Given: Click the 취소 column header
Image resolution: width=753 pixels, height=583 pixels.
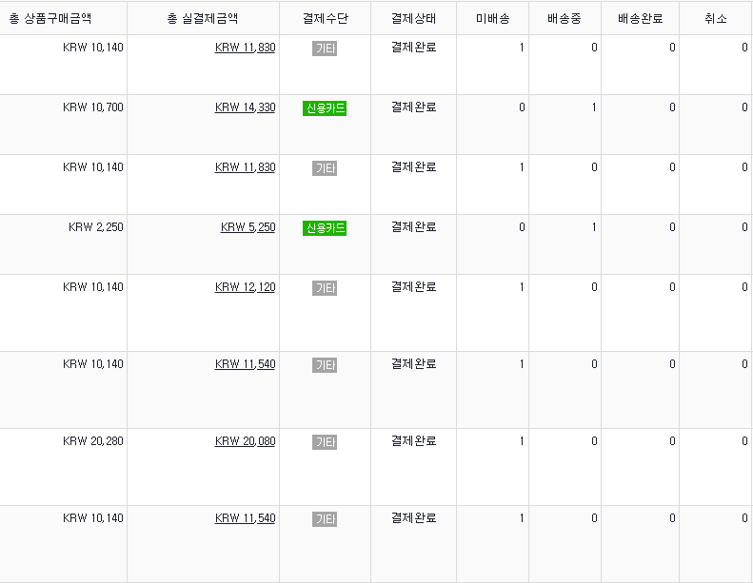Looking at the screenshot, I should [716, 18].
